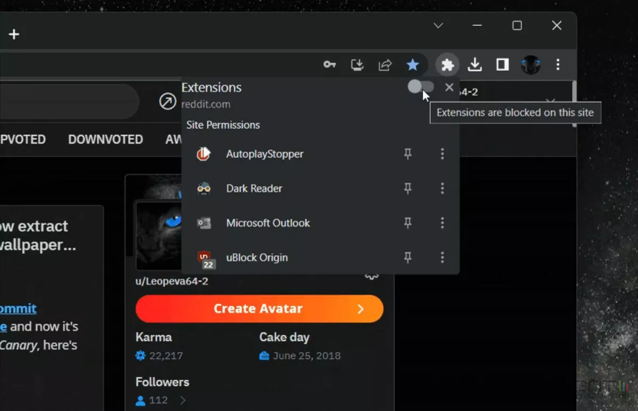The height and width of the screenshot is (411, 638).
Task: Open more options for AutoplayStopper
Action: pos(442,154)
